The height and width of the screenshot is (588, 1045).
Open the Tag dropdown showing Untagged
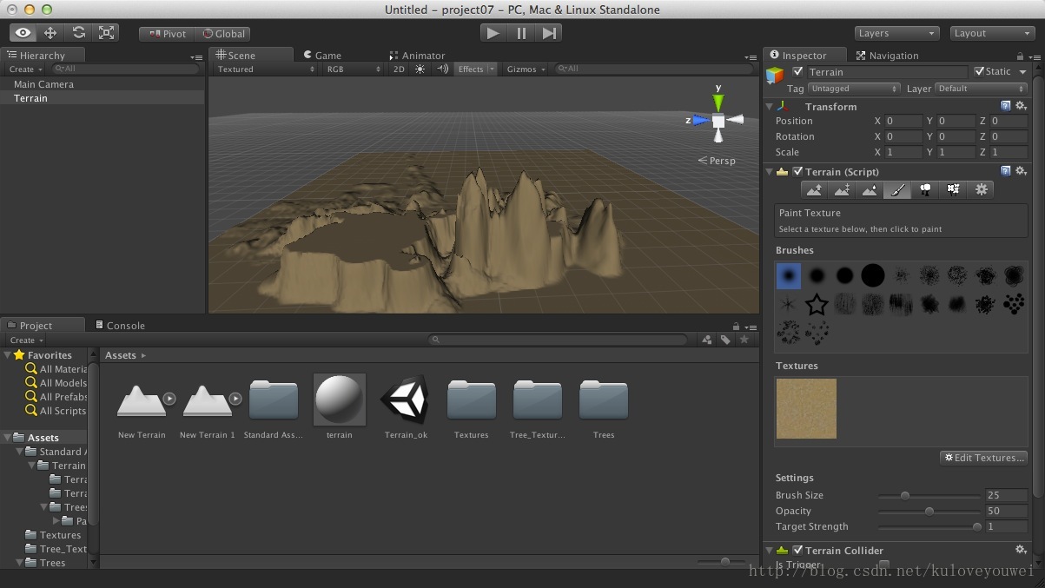854,89
